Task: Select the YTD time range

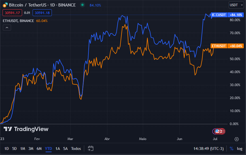Action: pos(48,149)
